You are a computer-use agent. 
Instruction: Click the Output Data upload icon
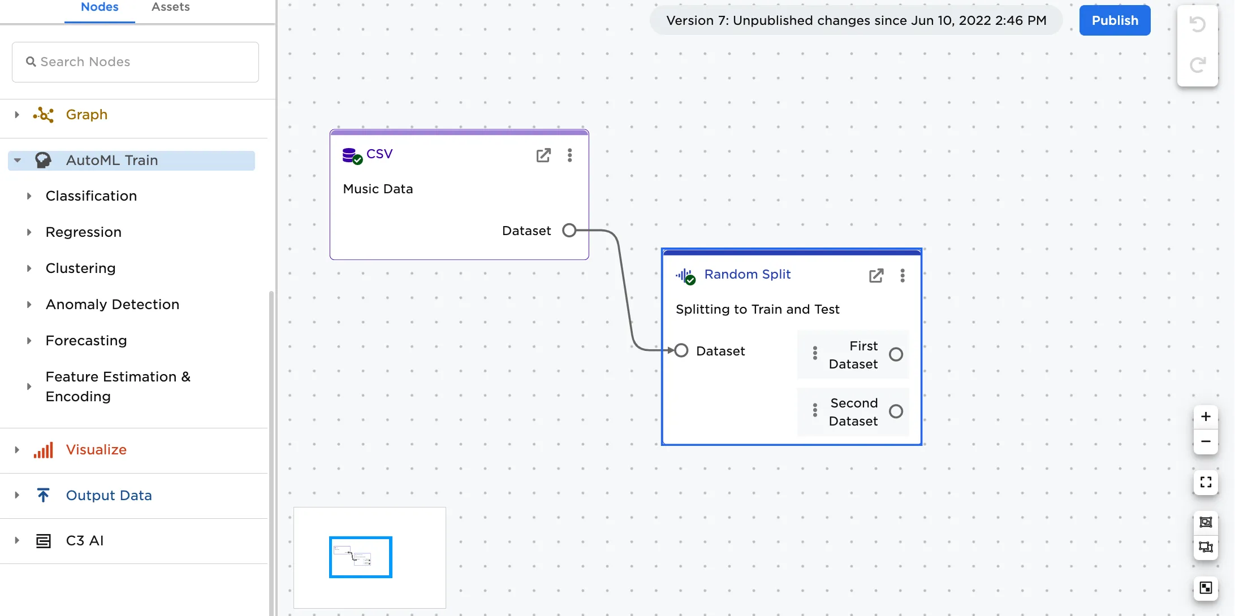[x=44, y=494]
